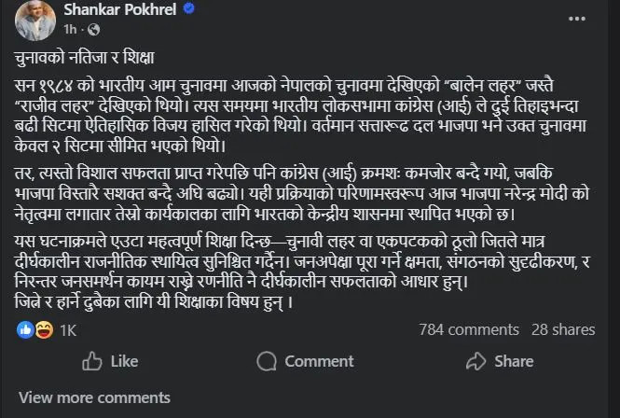The height and width of the screenshot is (418, 620).
Task: Click the post title 'चुनावको नतिजा र शिक्षा'
Action: [84, 58]
